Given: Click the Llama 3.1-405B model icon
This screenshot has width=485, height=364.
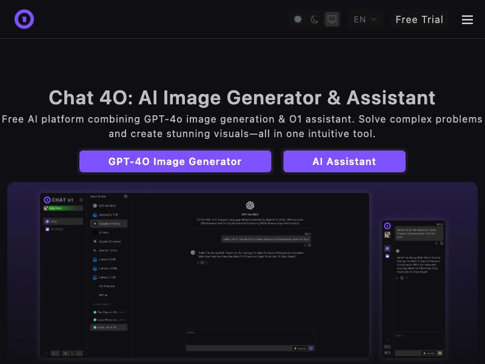Looking at the screenshot, I should pyautogui.click(x=95, y=269).
